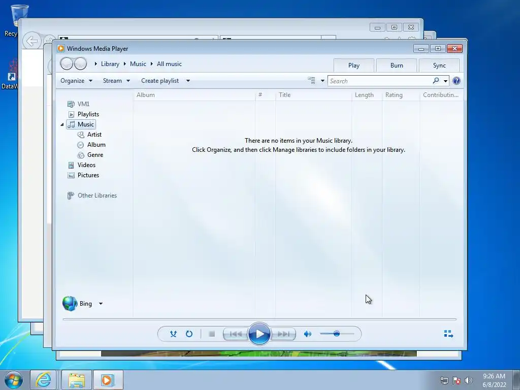Click the Windows Media Player title bar icon
The width and height of the screenshot is (520, 390).
pos(61,48)
